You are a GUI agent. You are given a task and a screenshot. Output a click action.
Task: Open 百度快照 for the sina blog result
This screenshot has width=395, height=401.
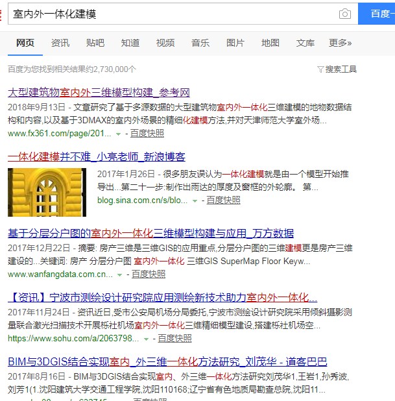[224, 200]
